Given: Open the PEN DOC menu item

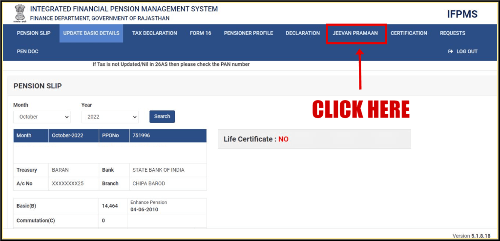Looking at the screenshot, I should point(27,51).
